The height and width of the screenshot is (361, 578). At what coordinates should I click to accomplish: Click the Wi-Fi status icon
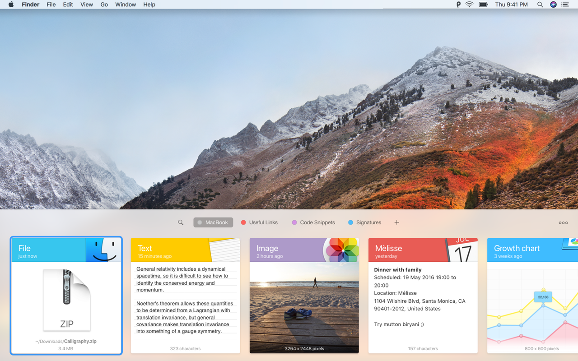pyautogui.click(x=470, y=5)
